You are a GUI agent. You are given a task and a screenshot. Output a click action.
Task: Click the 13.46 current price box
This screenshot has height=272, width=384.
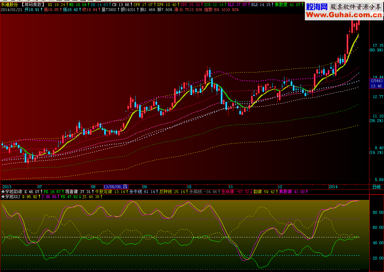(x=376, y=86)
